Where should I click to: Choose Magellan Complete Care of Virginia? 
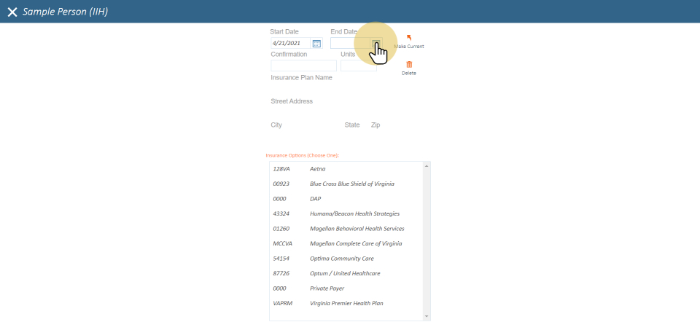(355, 243)
